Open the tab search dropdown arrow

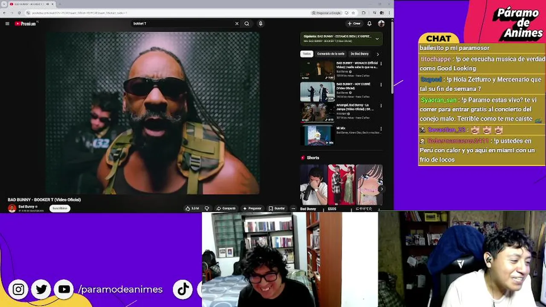[4, 4]
